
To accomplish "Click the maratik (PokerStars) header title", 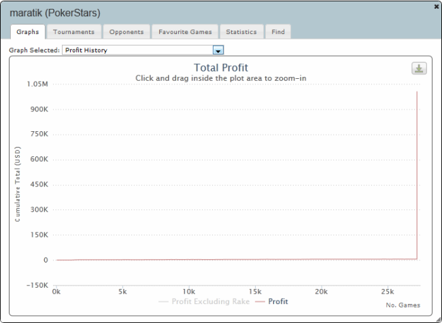I will point(55,13).
